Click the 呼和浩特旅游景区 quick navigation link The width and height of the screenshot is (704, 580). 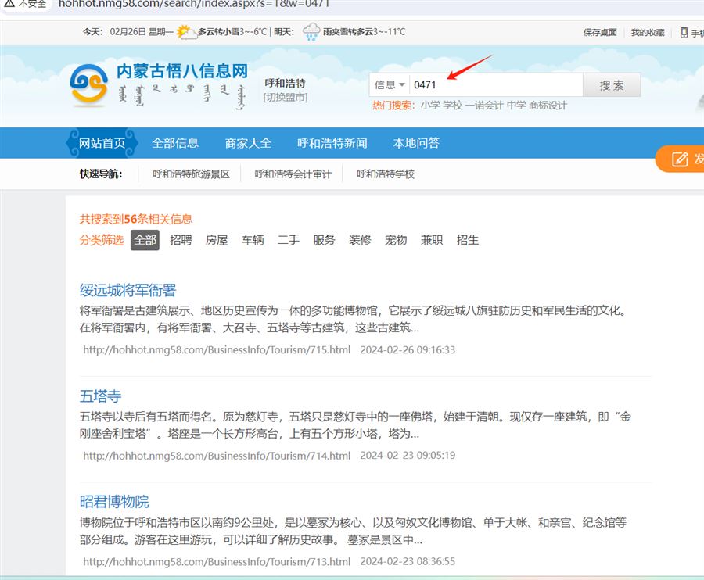point(192,174)
